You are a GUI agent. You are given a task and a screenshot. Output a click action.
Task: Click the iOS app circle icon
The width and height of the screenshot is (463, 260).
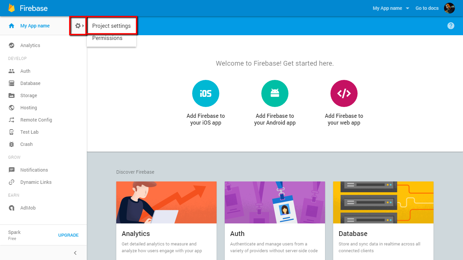pos(206,93)
